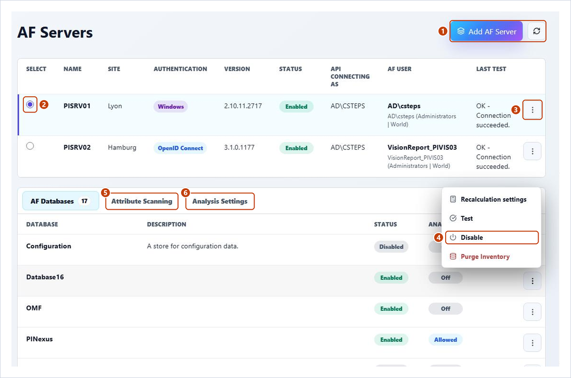Click the Enabled status badge for OMF
The width and height of the screenshot is (571, 378).
pos(391,308)
